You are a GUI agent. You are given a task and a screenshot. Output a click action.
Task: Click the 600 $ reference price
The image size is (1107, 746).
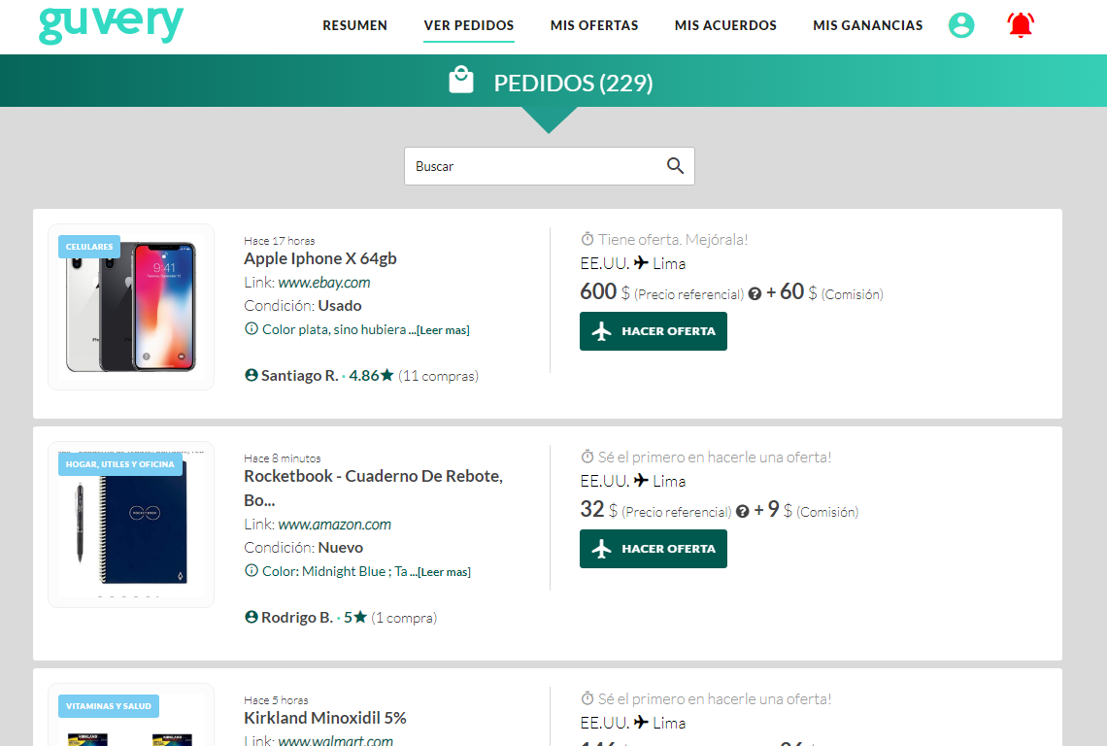604,291
